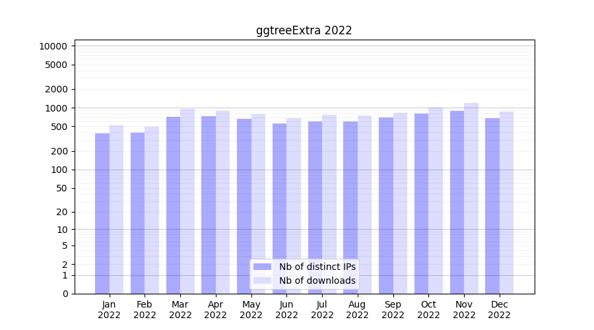
Task: Click the 10000 y-axis tick label
Action: 53,46
